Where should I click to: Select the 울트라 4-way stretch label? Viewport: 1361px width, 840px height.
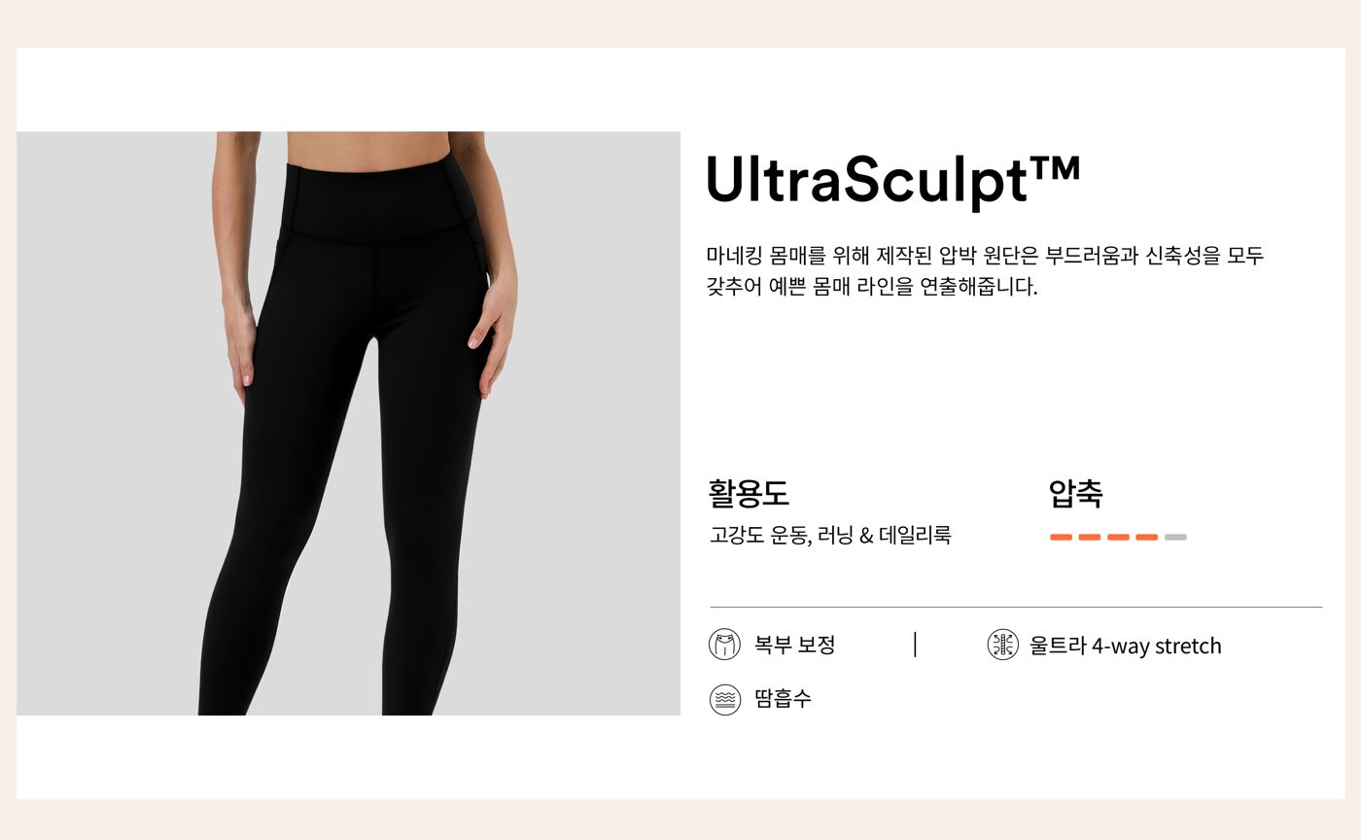click(1125, 646)
